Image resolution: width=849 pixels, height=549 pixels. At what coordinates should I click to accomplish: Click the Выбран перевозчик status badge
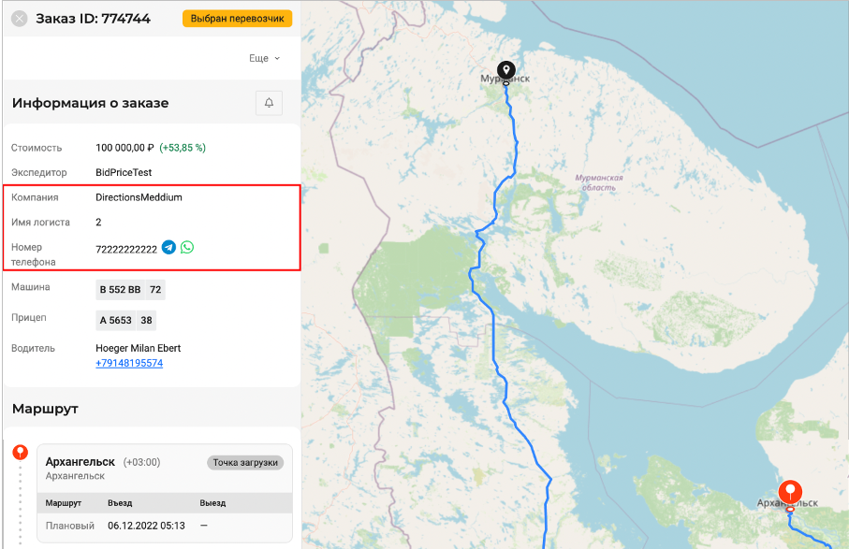(237, 19)
